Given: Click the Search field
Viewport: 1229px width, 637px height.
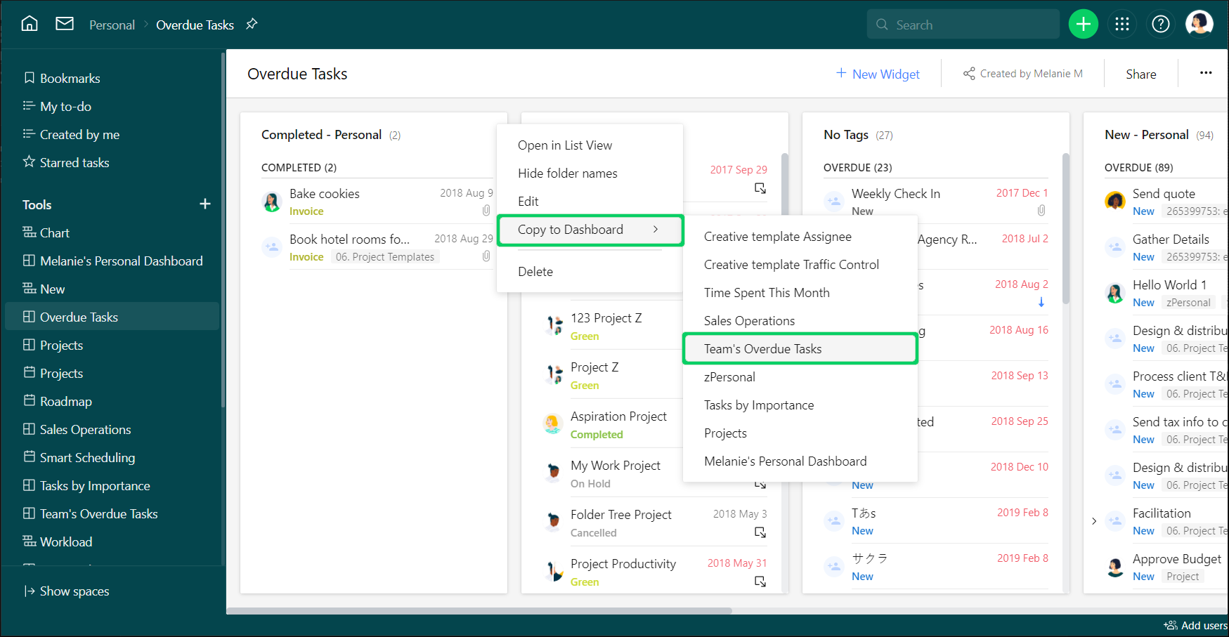Looking at the screenshot, I should 963,25.
